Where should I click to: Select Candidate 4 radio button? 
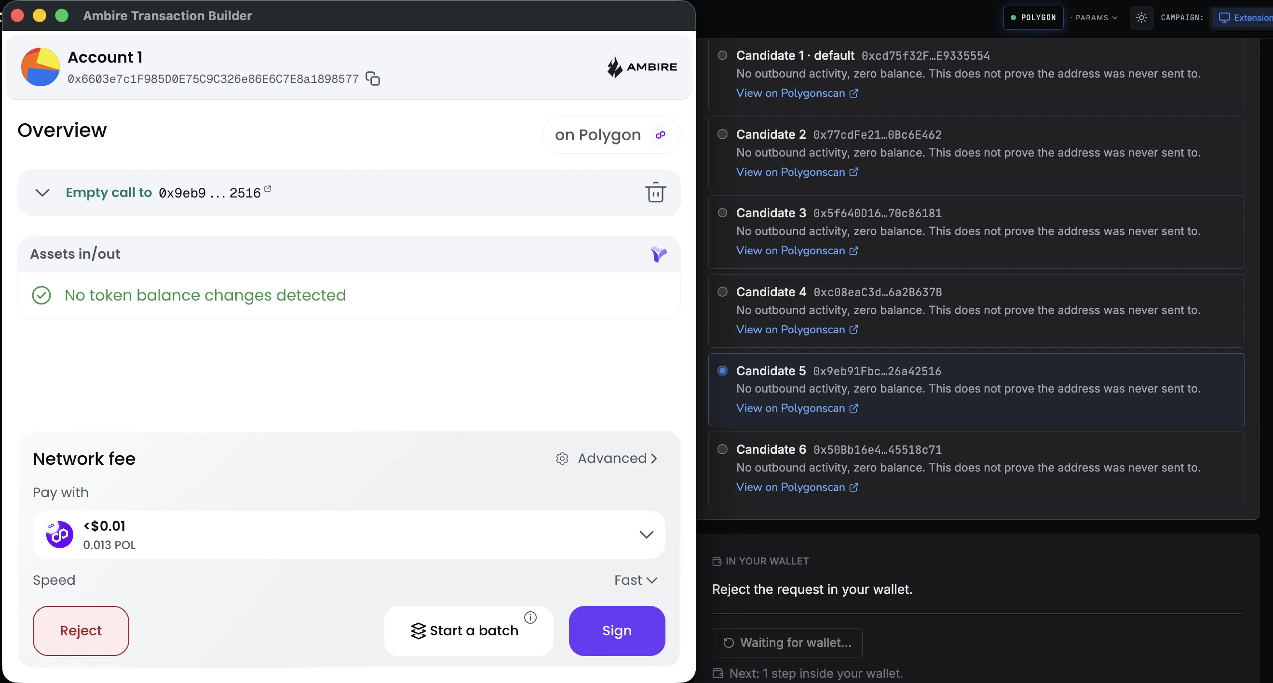[x=722, y=292]
